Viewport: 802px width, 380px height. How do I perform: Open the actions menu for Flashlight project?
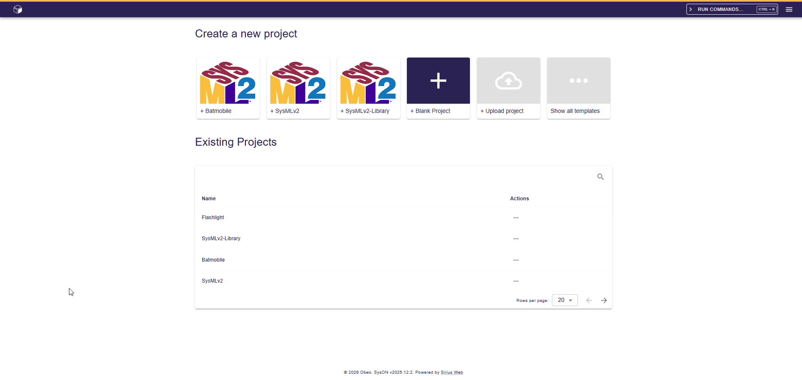[x=516, y=218]
